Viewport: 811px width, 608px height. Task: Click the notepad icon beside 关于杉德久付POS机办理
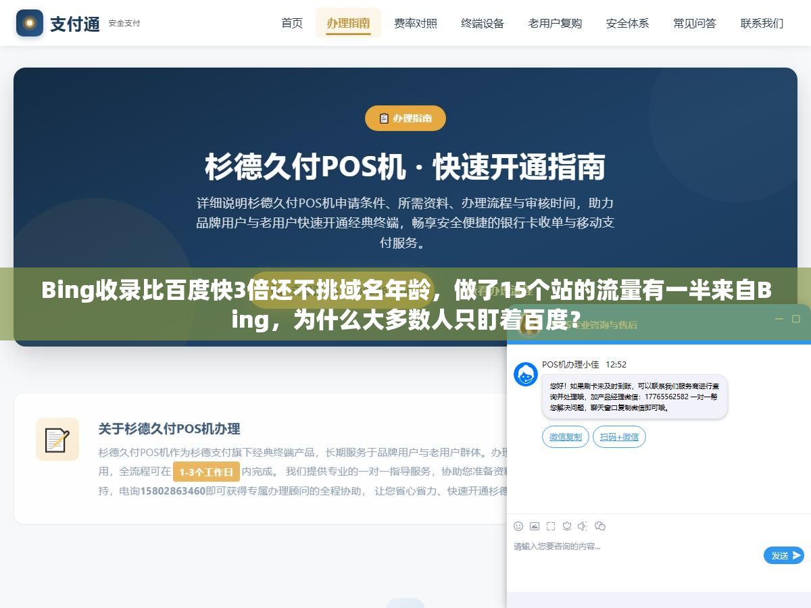[x=57, y=440]
